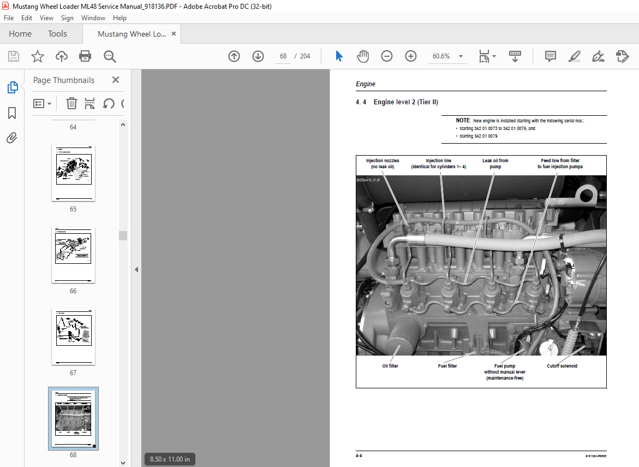This screenshot has height=467, width=639.
Task: Click the page number field showing 68
Action: click(x=283, y=56)
